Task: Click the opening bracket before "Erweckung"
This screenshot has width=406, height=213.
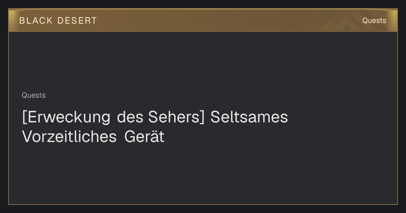Action: pyautogui.click(x=24, y=118)
